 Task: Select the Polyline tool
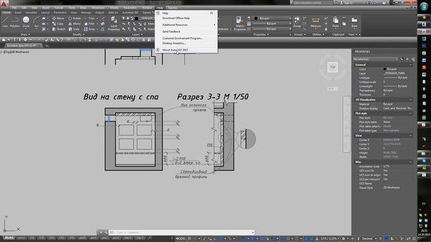(15, 22)
